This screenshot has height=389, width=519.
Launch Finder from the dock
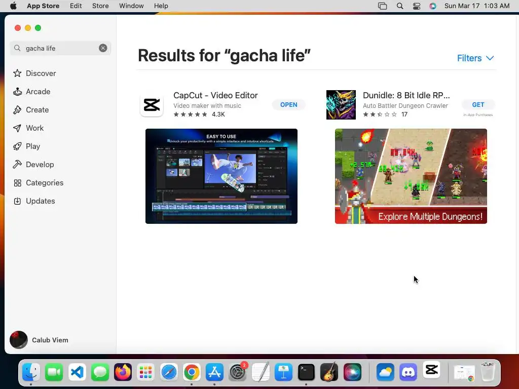(x=31, y=372)
